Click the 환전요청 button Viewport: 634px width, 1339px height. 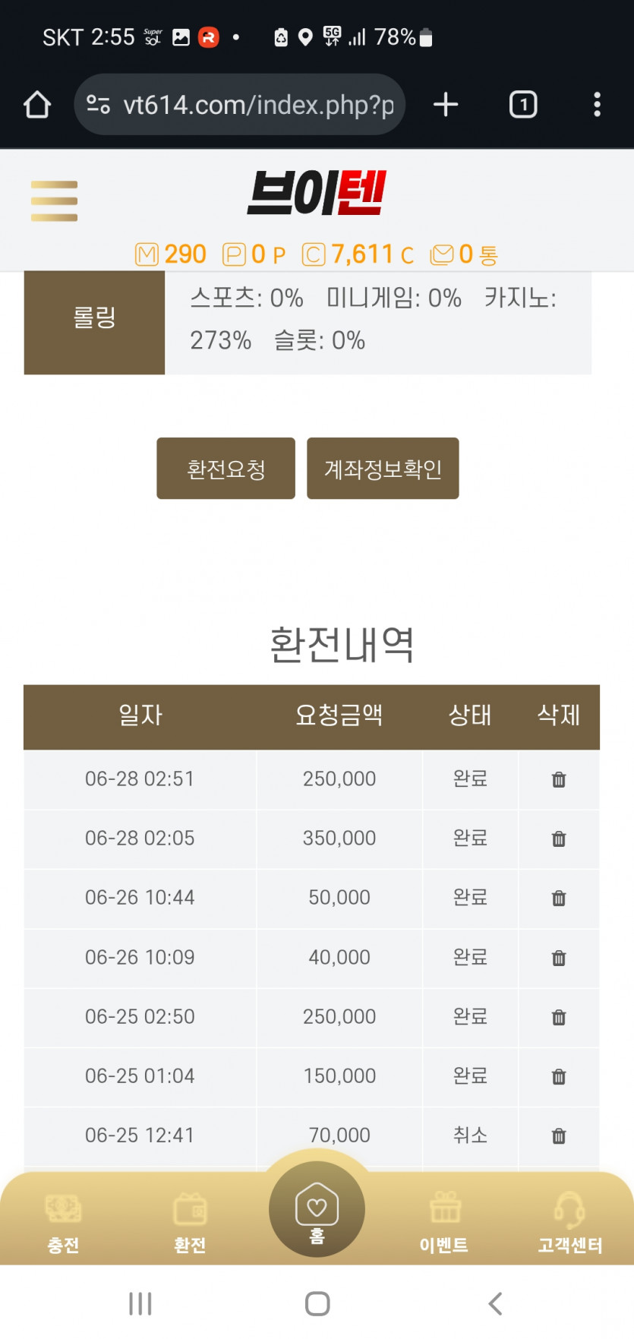[x=226, y=469]
